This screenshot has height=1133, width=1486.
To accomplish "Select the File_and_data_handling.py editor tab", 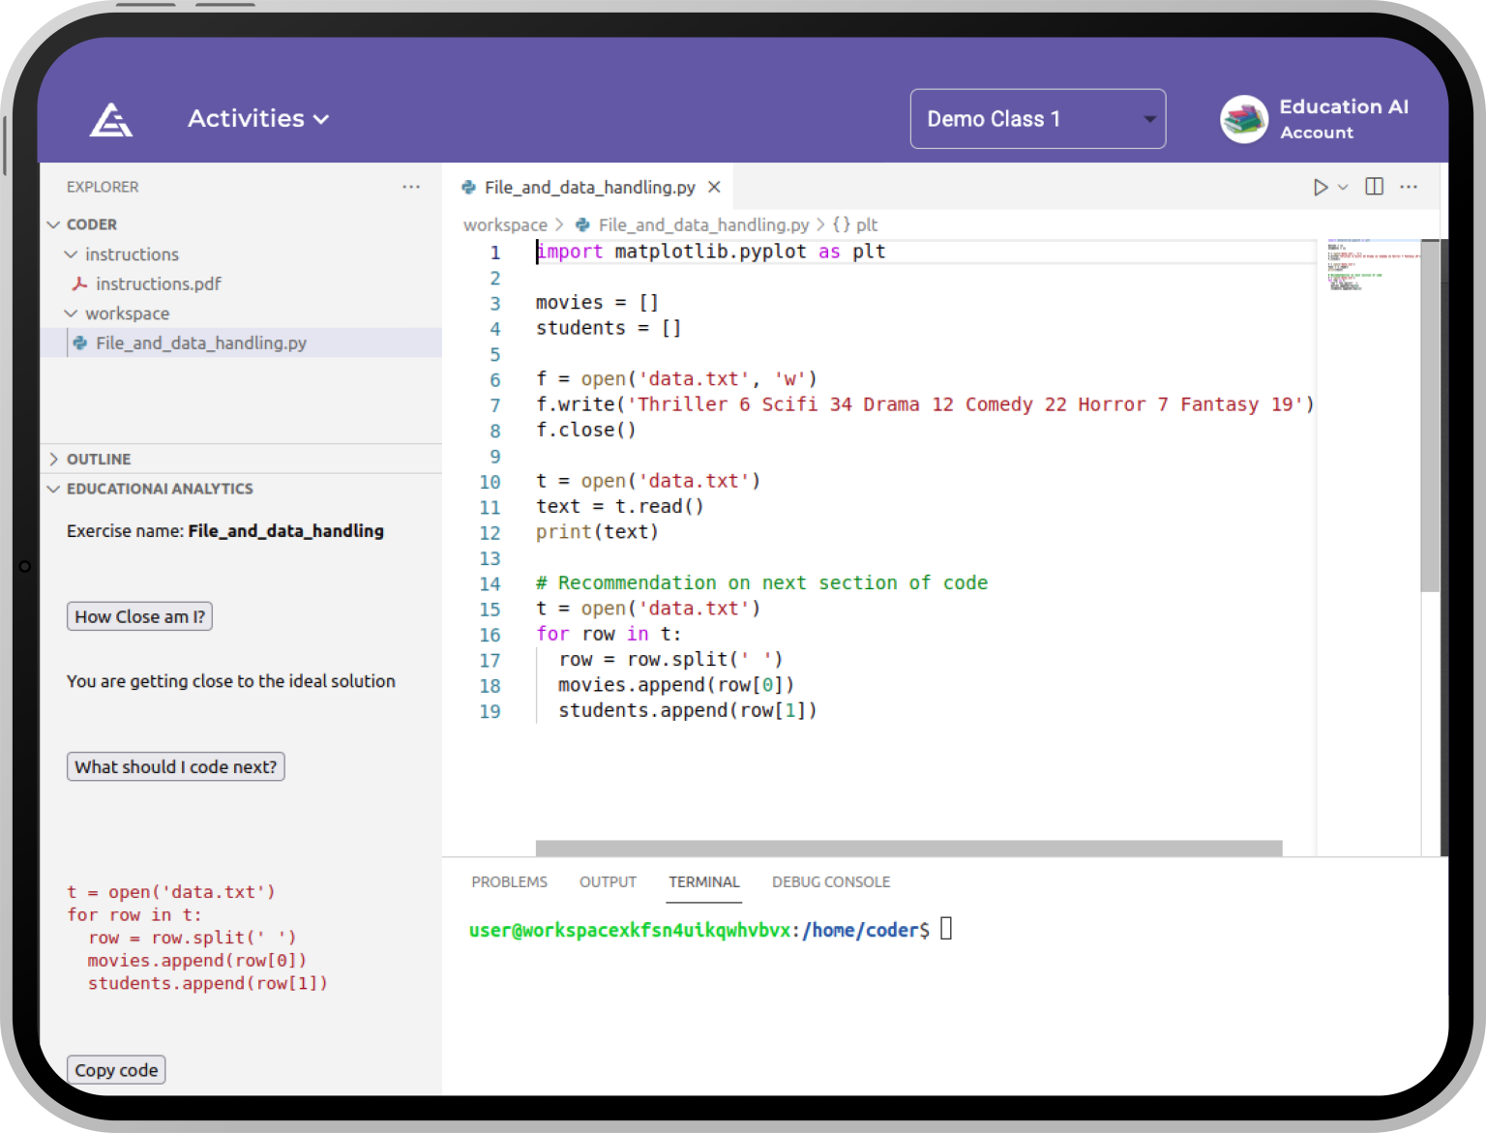I will pos(589,187).
